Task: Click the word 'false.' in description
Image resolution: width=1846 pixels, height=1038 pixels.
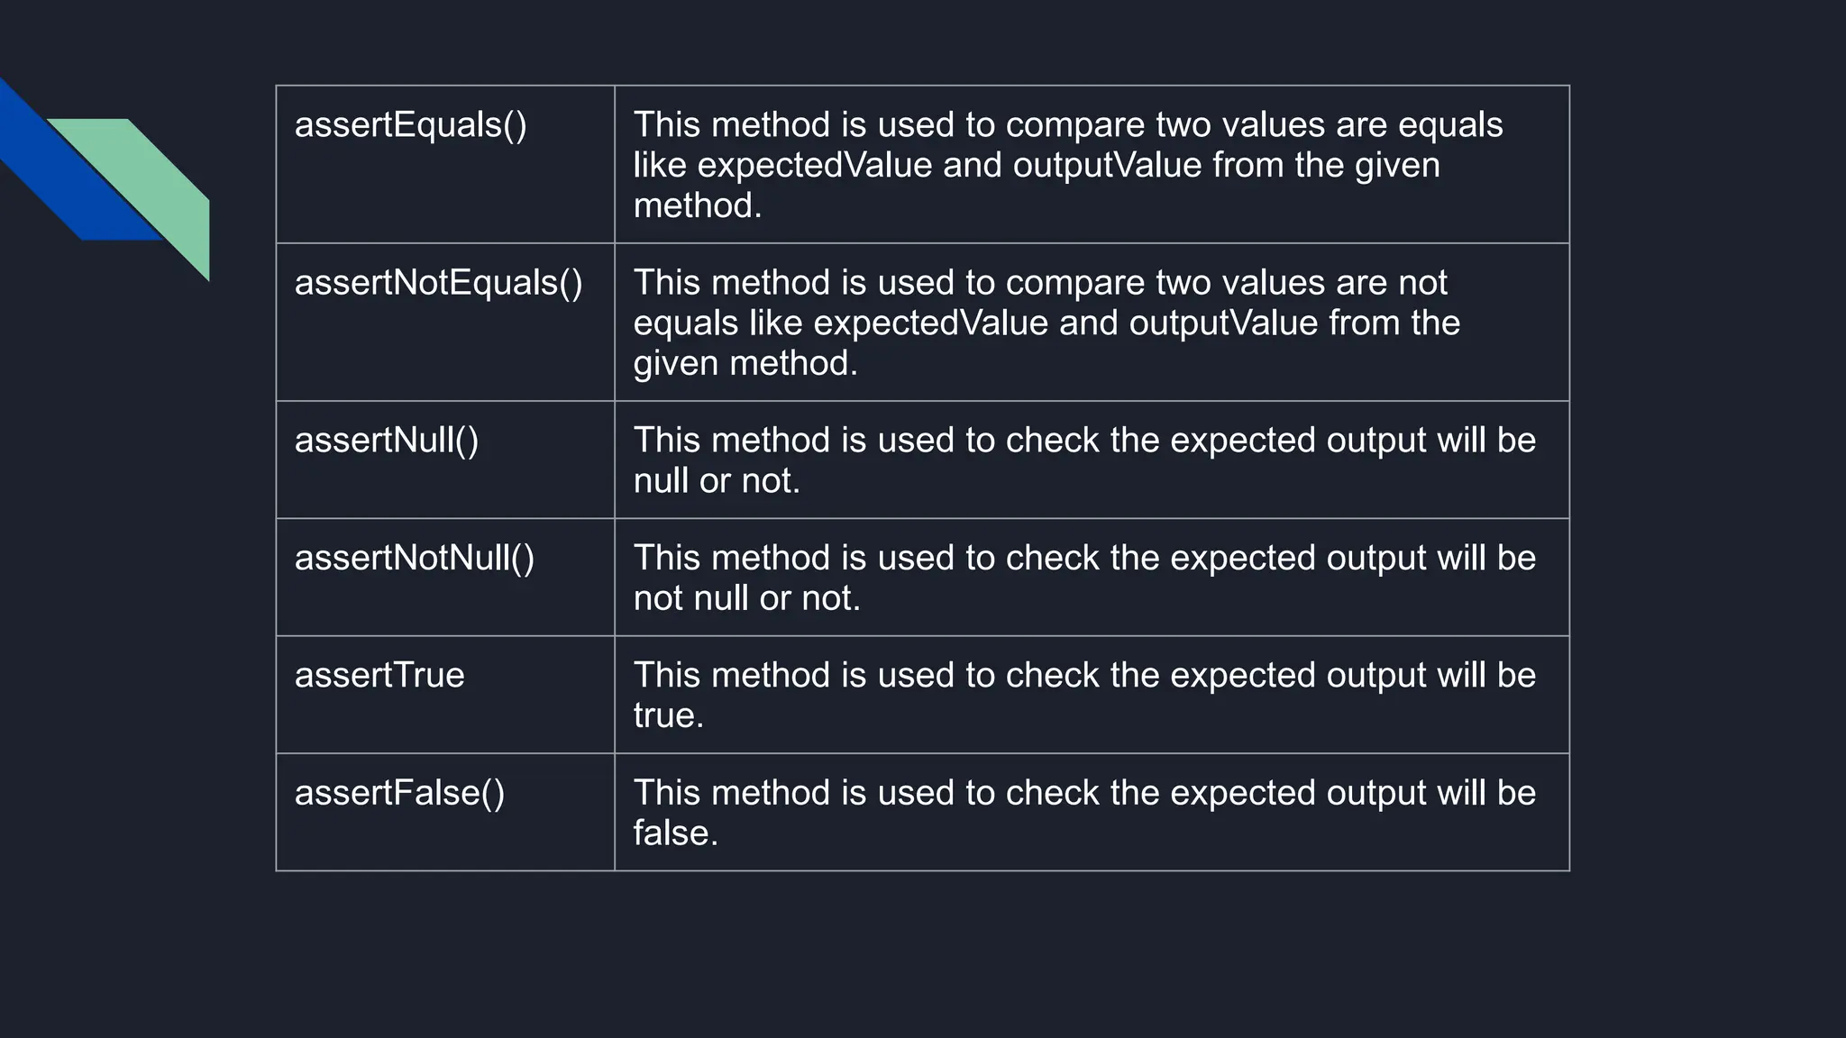Action: point(675,833)
